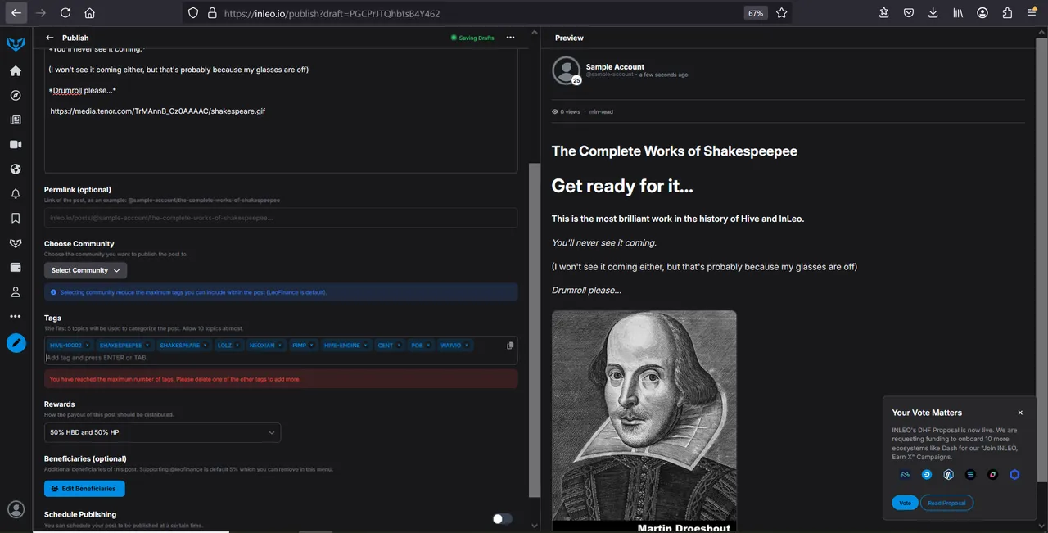Click the blue community selection info banner
This screenshot has width=1048, height=533.
tap(281, 292)
